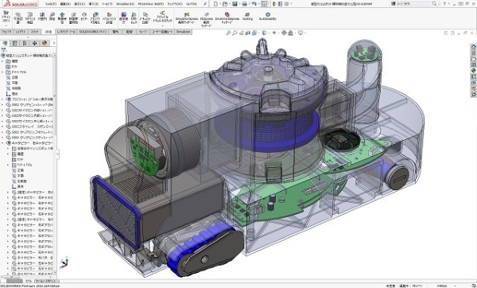Click the Save floppy disk icon

(x=235, y=4)
